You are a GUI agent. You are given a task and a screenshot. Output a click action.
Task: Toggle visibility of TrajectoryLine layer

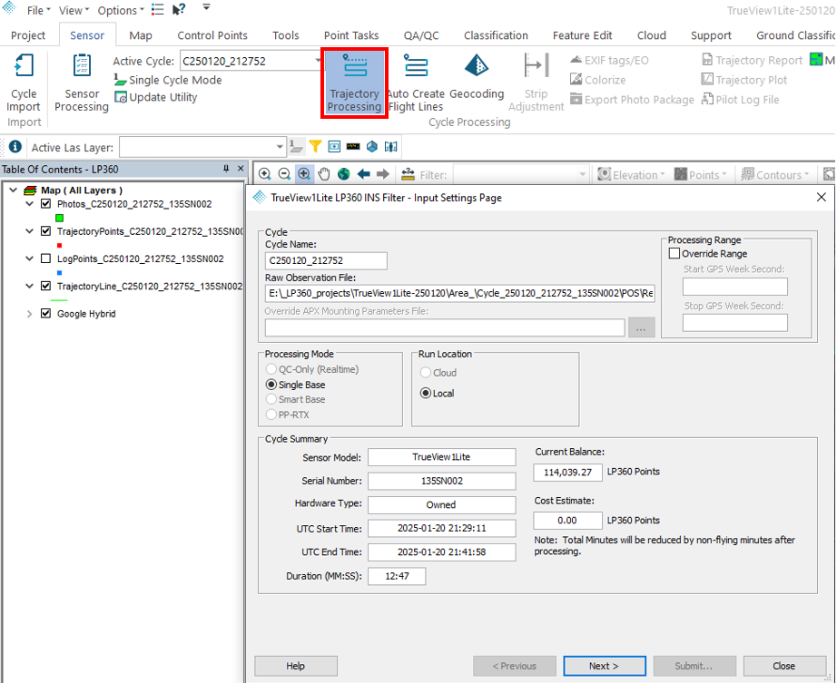click(x=46, y=286)
